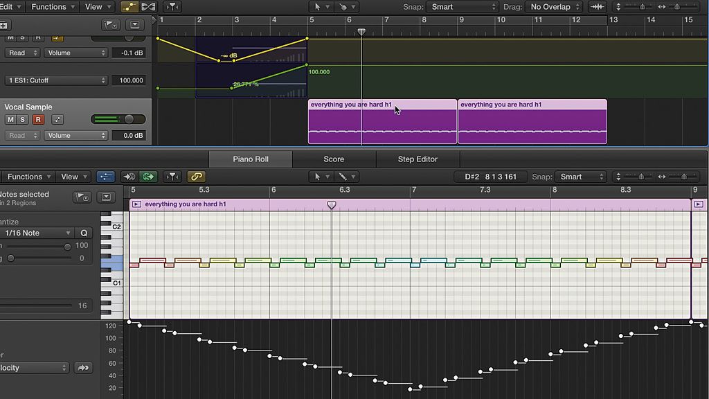
Task: Click the Piano Roll note filter icon
Action: 174,177
